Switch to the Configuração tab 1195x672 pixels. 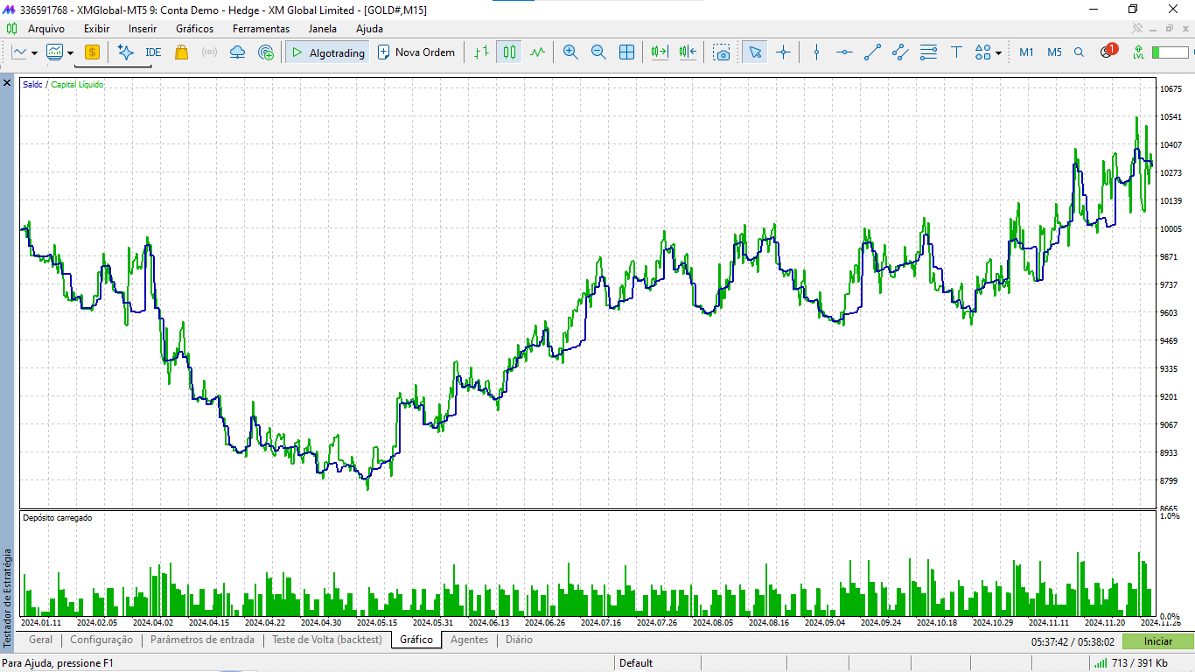(101, 640)
